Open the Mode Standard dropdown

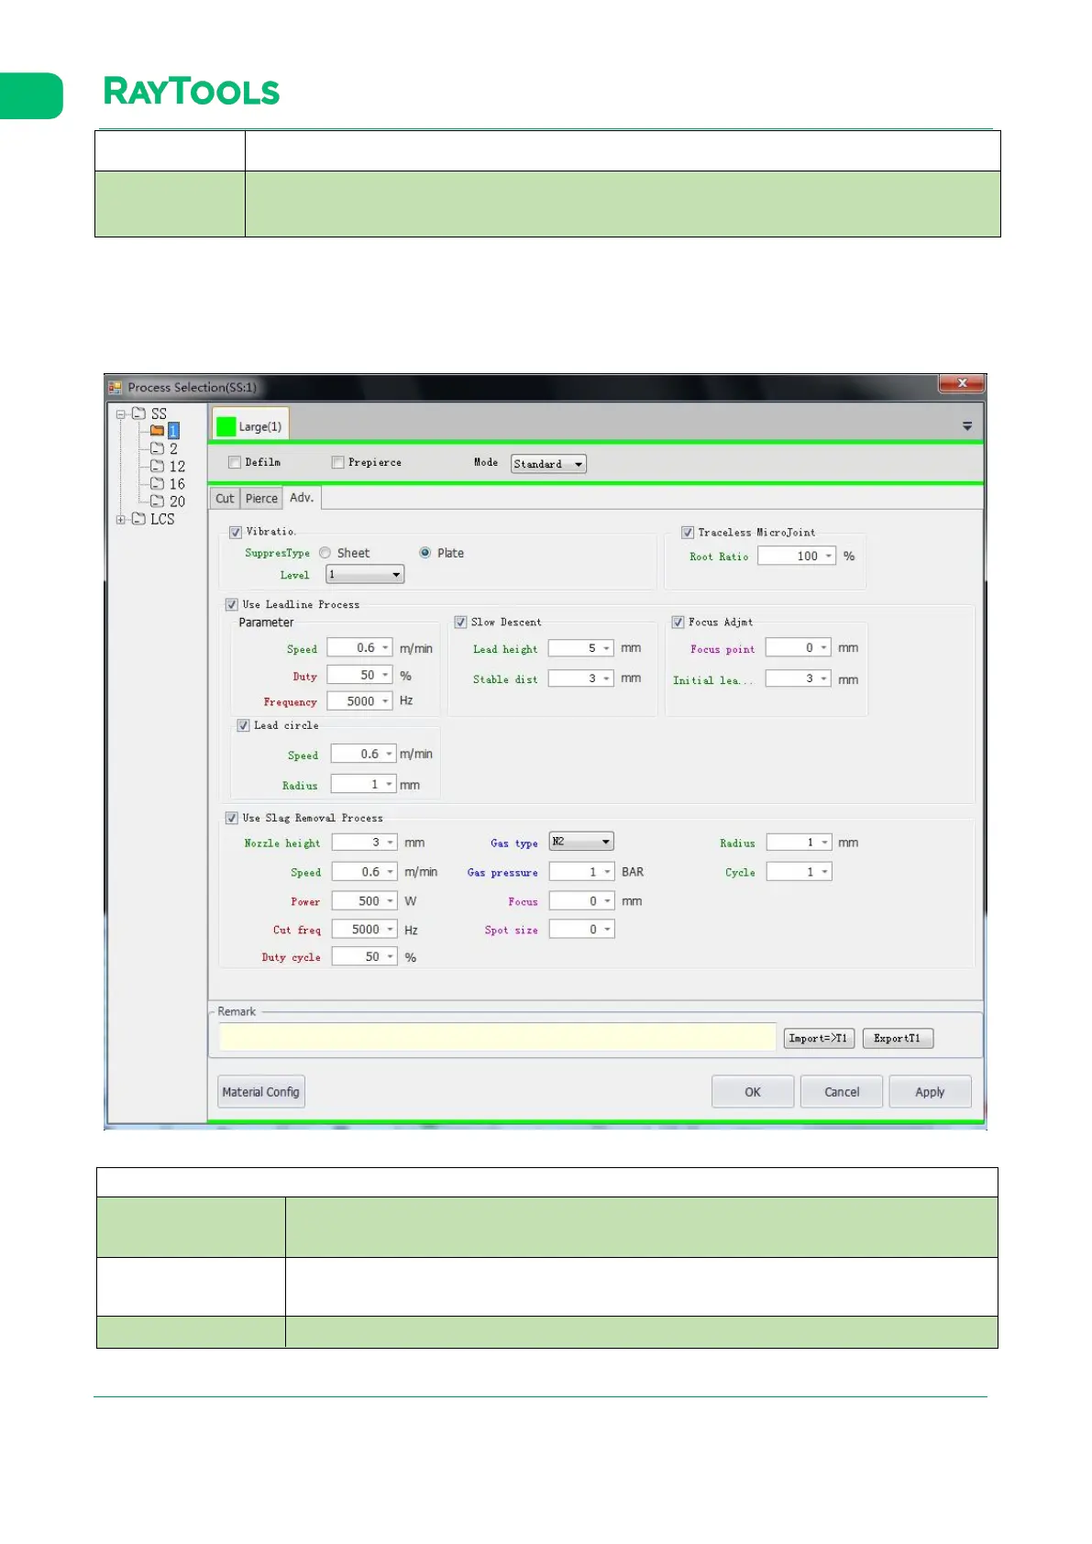click(x=548, y=464)
